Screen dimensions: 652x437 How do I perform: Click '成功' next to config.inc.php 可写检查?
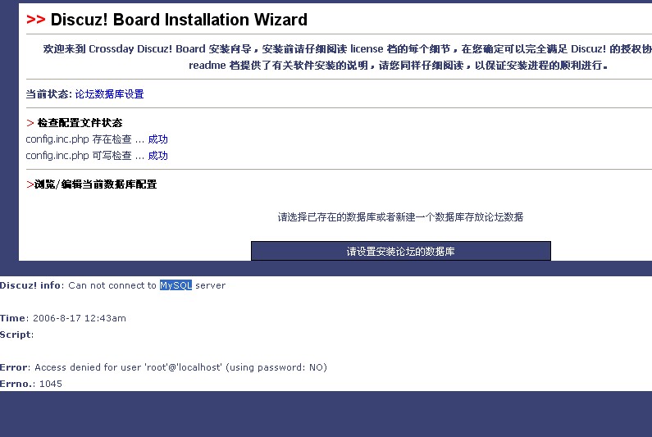(158, 156)
